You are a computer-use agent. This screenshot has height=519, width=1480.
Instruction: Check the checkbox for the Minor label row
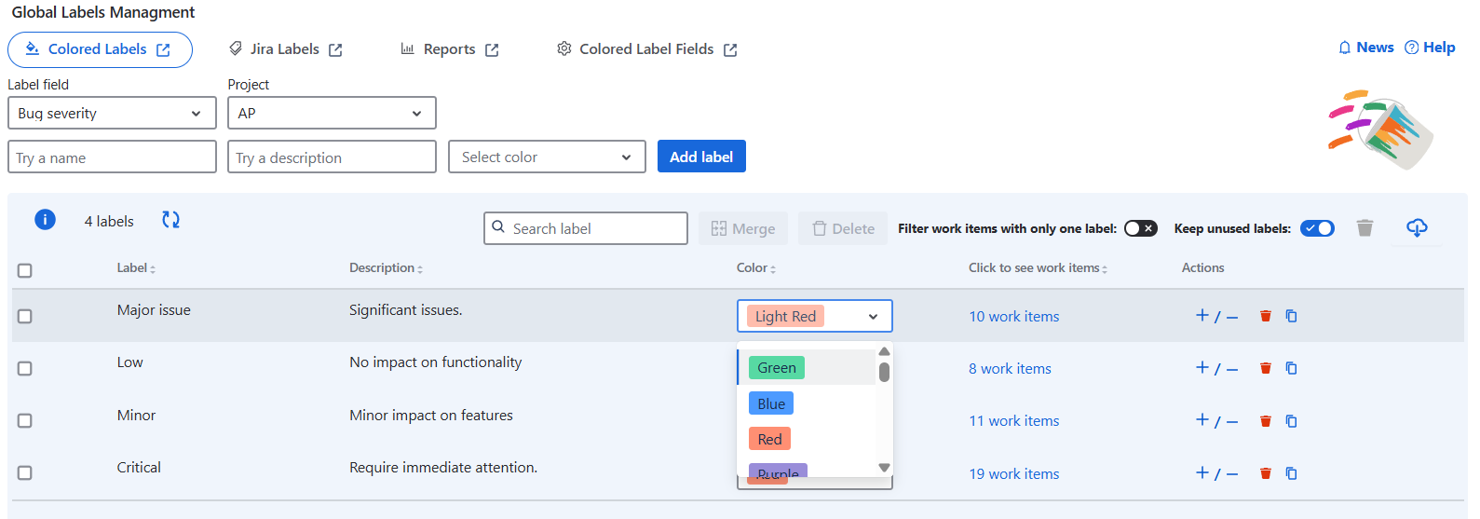click(25, 421)
